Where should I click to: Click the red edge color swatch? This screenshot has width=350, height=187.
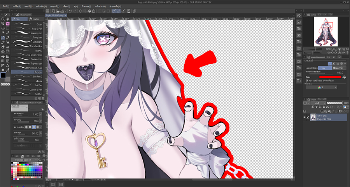click(x=330, y=77)
